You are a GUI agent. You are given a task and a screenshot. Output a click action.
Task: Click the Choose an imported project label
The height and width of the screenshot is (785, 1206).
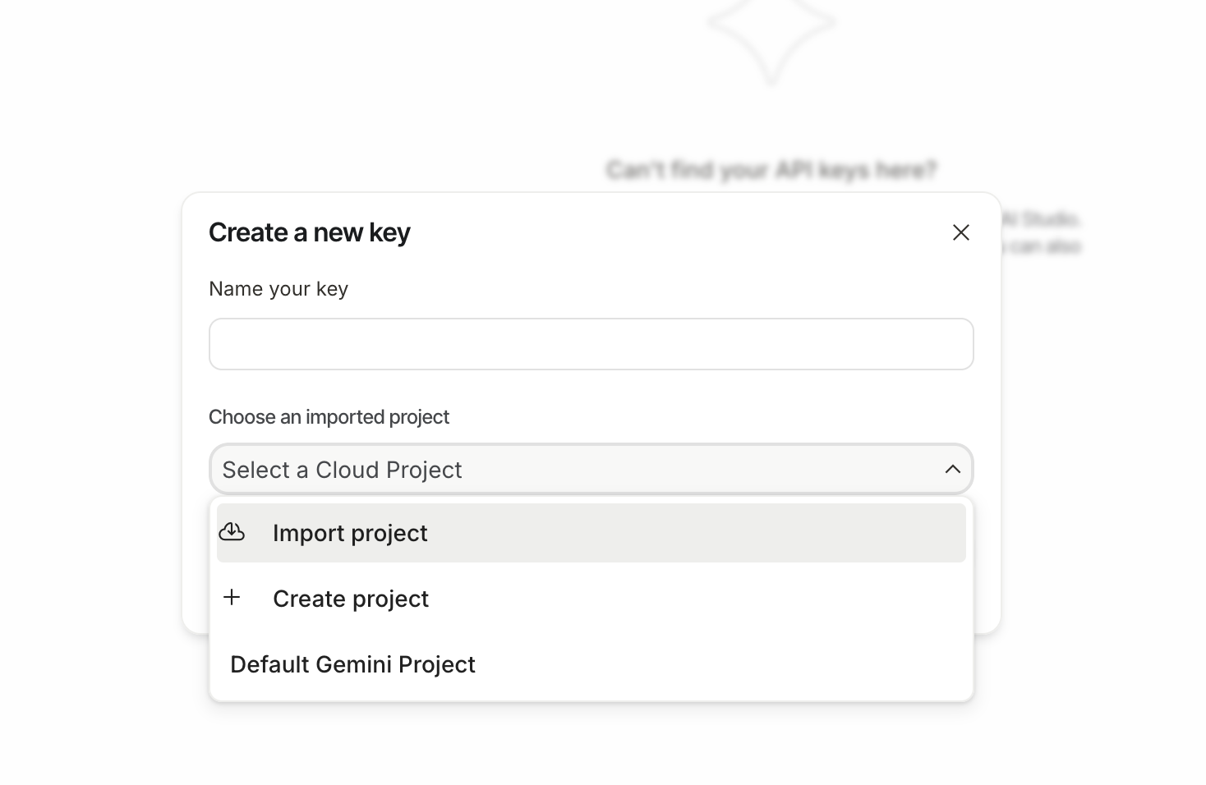tap(329, 417)
